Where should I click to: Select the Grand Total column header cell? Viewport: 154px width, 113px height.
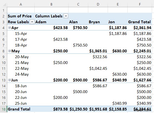tap(140, 22)
